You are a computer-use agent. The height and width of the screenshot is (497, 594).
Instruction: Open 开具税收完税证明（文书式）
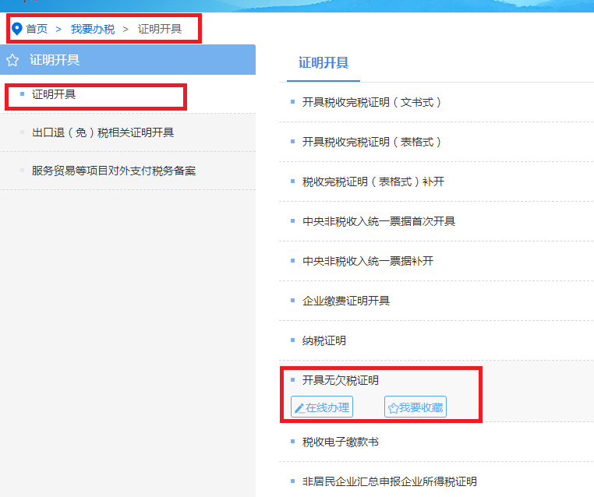tap(372, 102)
